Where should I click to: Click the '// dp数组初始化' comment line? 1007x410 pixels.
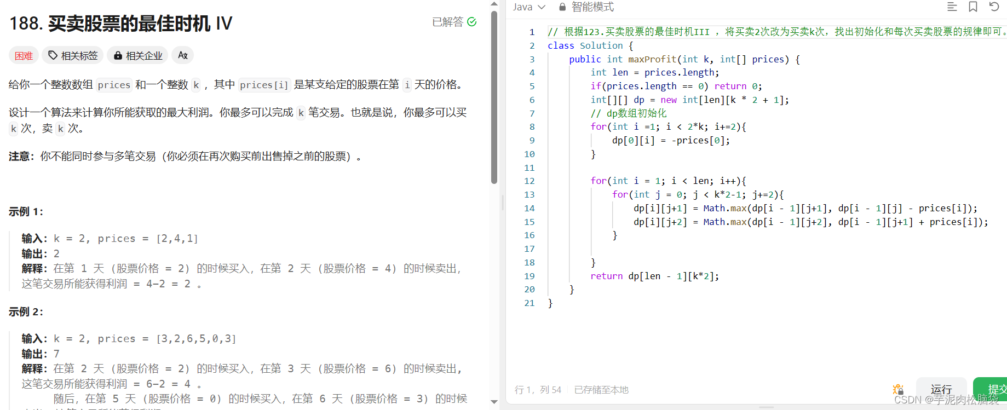pos(629,113)
